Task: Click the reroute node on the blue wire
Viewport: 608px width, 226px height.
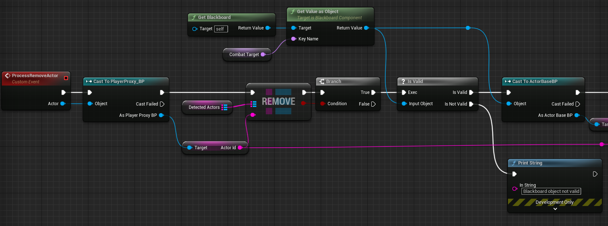Action: (x=468, y=28)
